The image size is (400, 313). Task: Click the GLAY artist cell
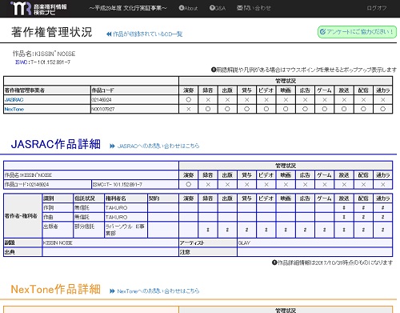tap(314, 243)
